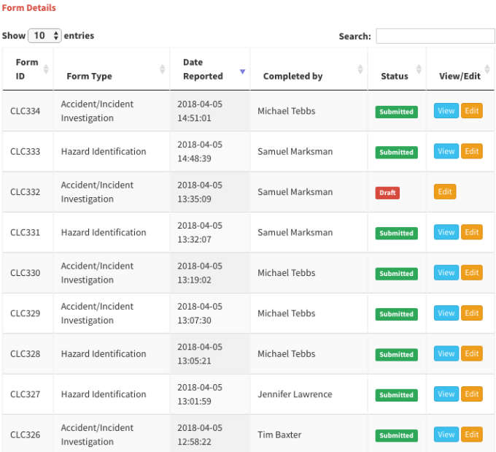The width and height of the screenshot is (496, 452).
Task: View form CLC334
Action: point(446,111)
